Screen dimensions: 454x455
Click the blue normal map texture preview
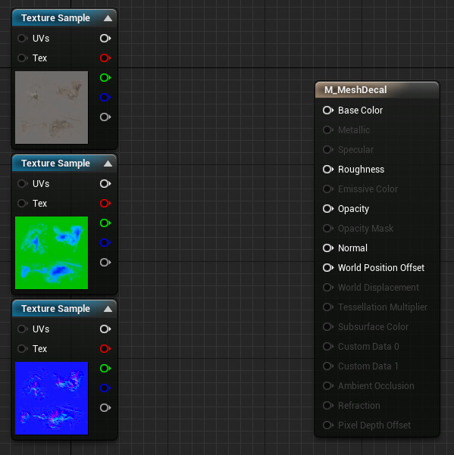pos(52,398)
